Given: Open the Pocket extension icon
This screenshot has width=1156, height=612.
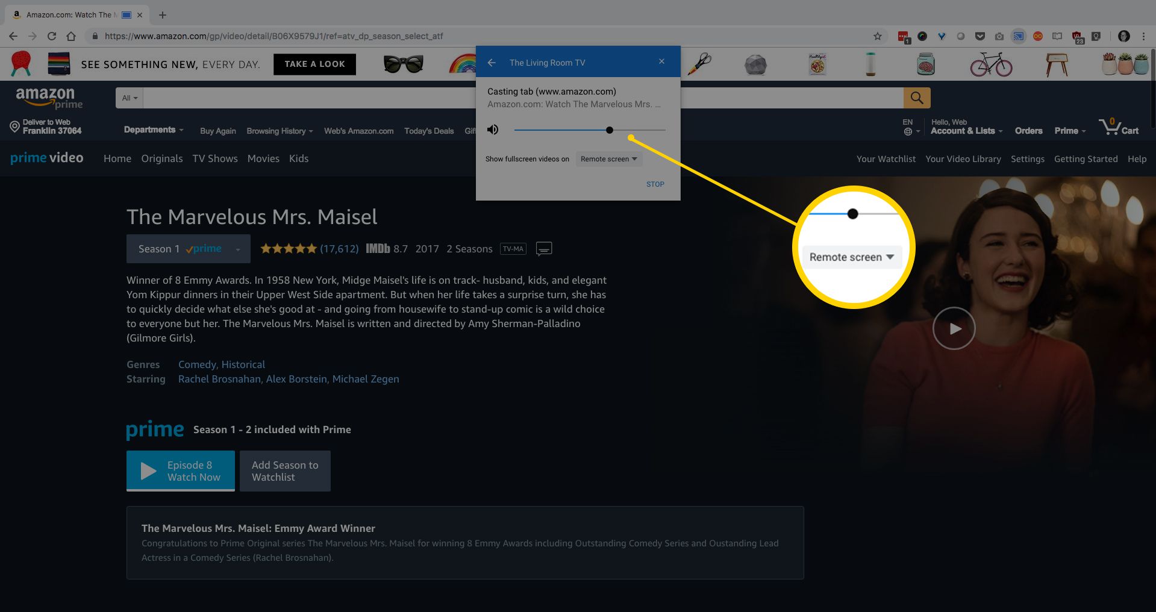Looking at the screenshot, I should [x=980, y=36].
